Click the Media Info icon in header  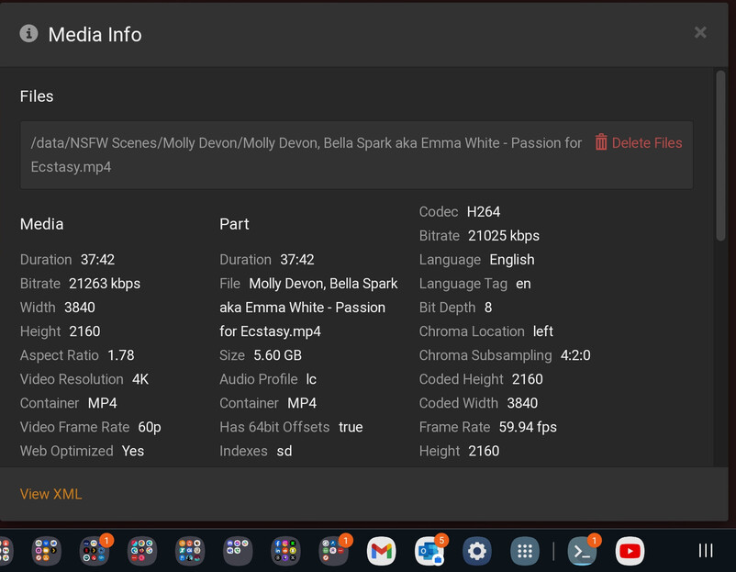(29, 34)
